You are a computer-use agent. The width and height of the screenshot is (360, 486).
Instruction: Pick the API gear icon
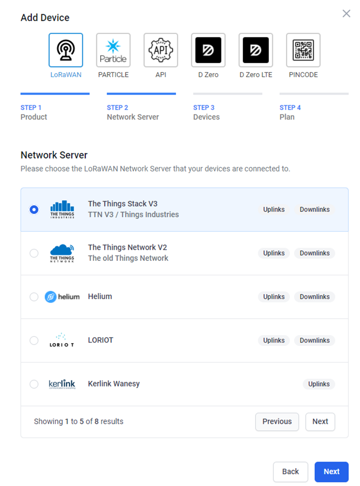coord(161,50)
